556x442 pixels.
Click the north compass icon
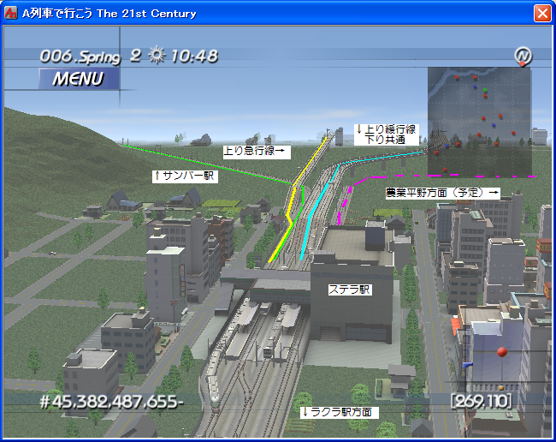(x=523, y=57)
